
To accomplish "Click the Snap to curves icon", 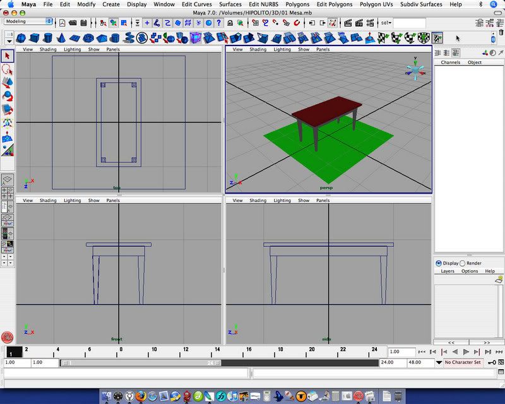I will pyautogui.click(x=265, y=23).
